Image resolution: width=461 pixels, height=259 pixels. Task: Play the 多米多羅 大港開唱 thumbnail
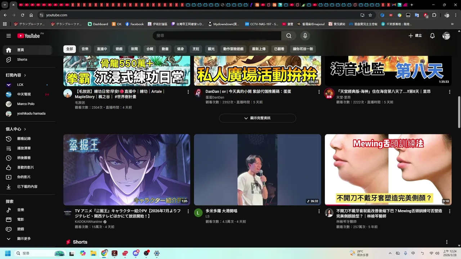coord(258,170)
